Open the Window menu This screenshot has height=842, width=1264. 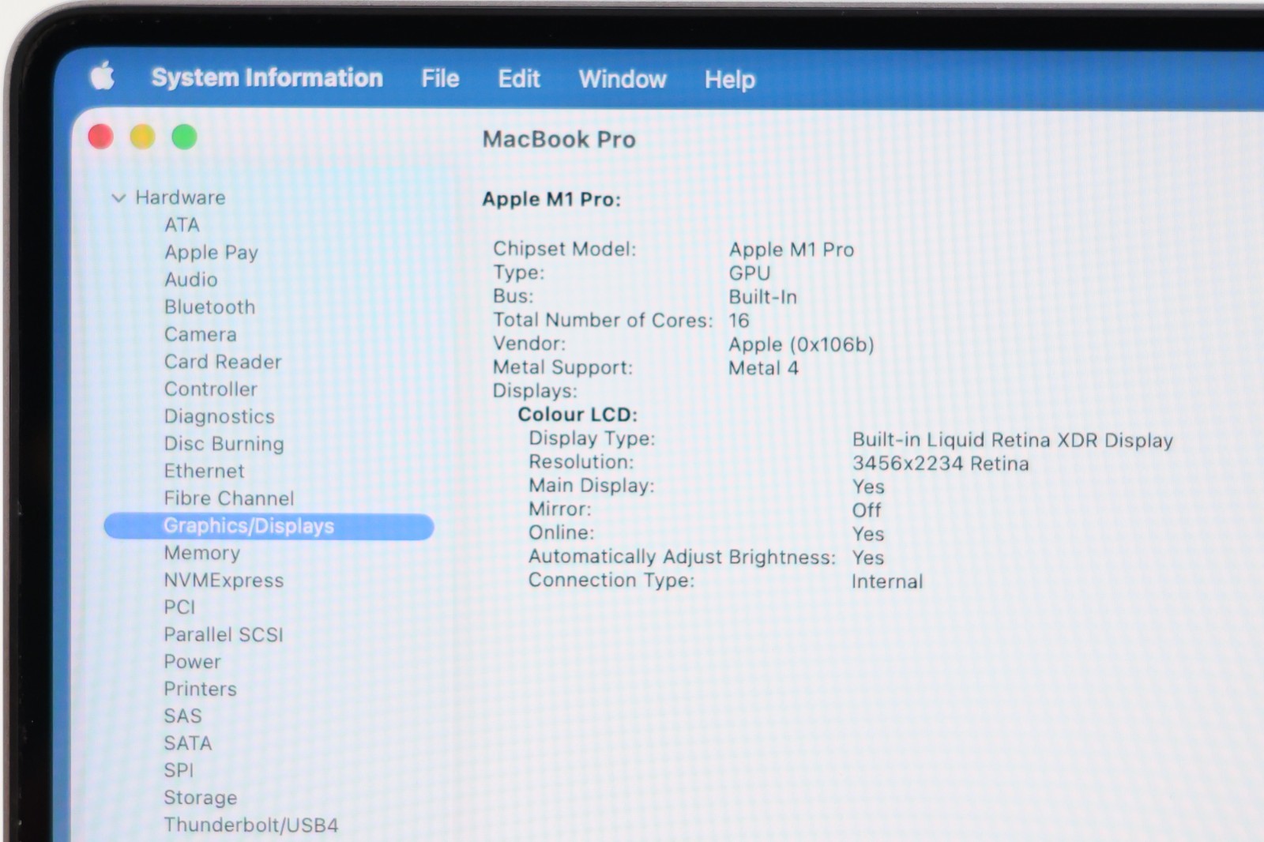622,79
